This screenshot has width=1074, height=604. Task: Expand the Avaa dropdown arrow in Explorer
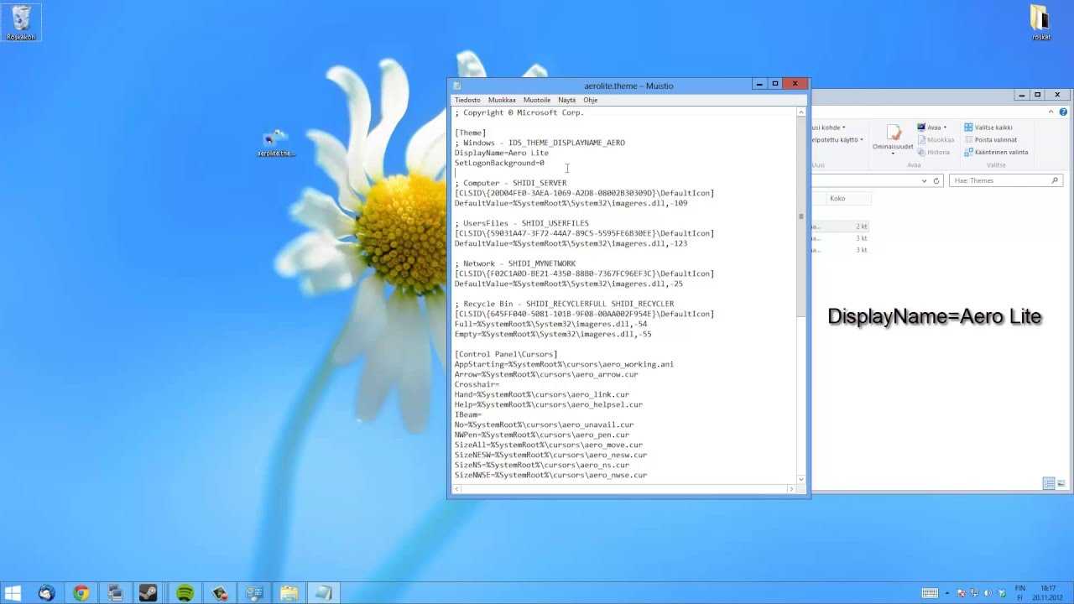point(945,128)
